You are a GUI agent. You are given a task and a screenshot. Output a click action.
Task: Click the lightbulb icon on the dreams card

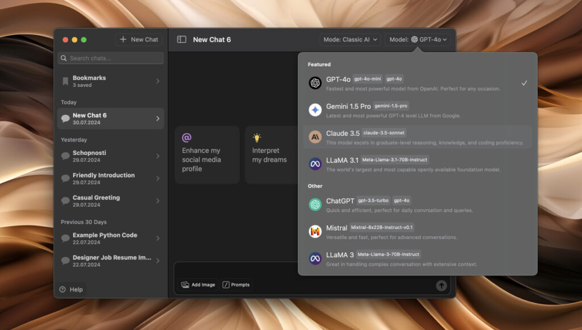click(x=256, y=137)
